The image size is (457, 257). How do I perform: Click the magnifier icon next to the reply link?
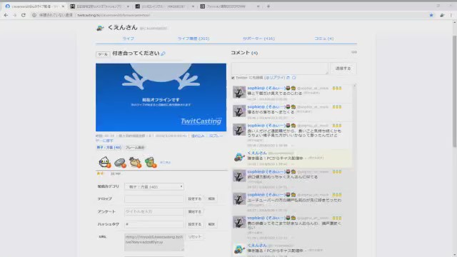click(x=293, y=78)
